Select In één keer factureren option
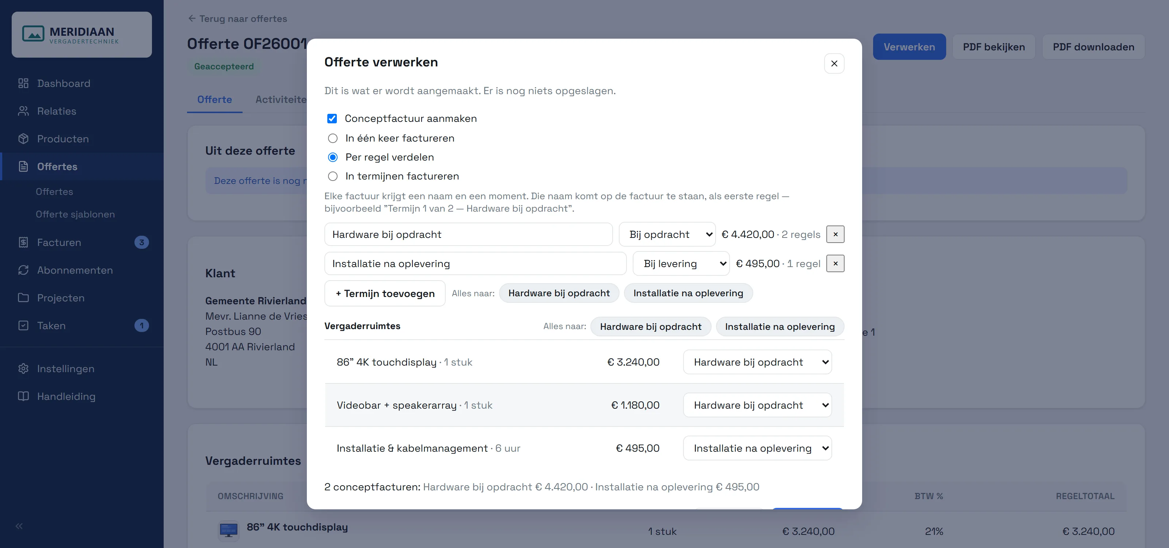Image resolution: width=1169 pixels, height=548 pixels. click(x=333, y=138)
